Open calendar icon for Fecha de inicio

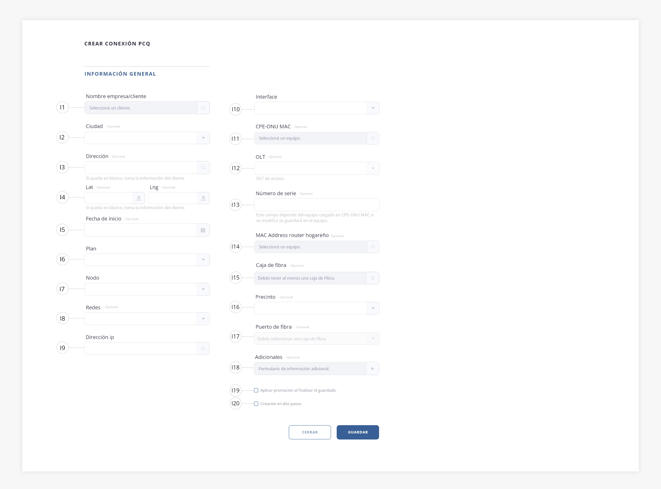pyautogui.click(x=203, y=230)
